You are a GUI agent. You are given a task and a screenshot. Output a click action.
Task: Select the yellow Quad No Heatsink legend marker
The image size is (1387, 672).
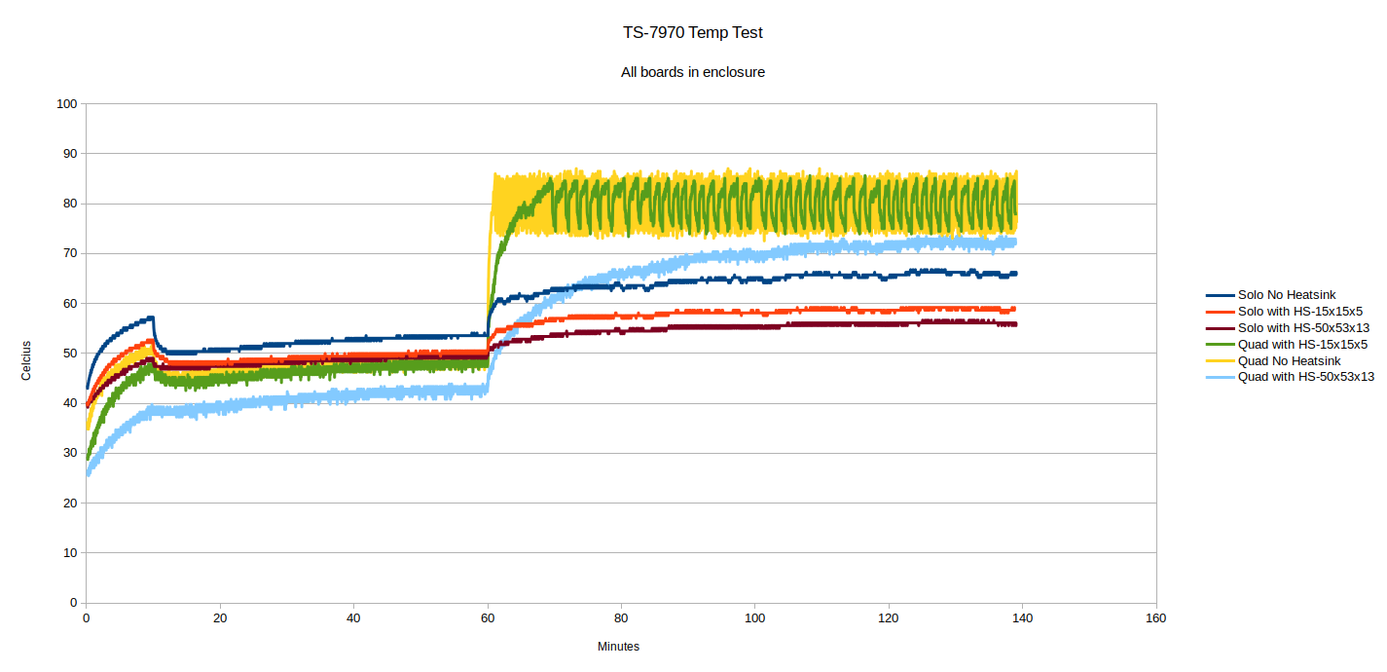(x=1221, y=360)
